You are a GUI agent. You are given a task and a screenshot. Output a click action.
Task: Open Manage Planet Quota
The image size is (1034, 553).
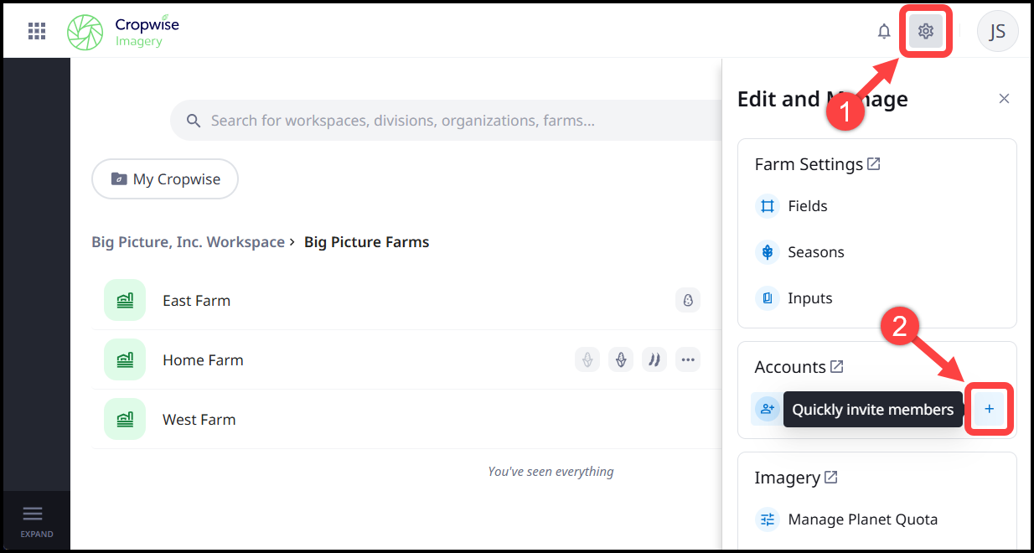(x=861, y=519)
